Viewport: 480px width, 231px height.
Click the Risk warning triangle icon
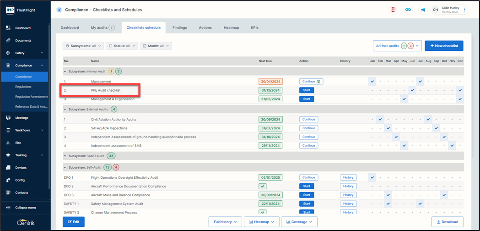tap(8, 143)
